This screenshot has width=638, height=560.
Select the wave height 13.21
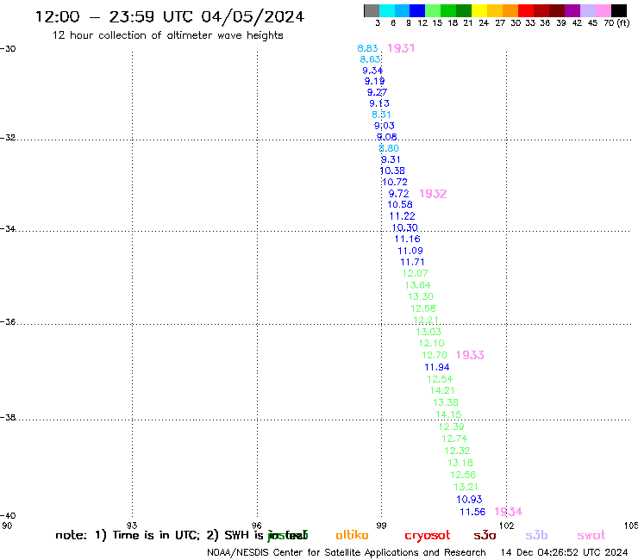466,487
